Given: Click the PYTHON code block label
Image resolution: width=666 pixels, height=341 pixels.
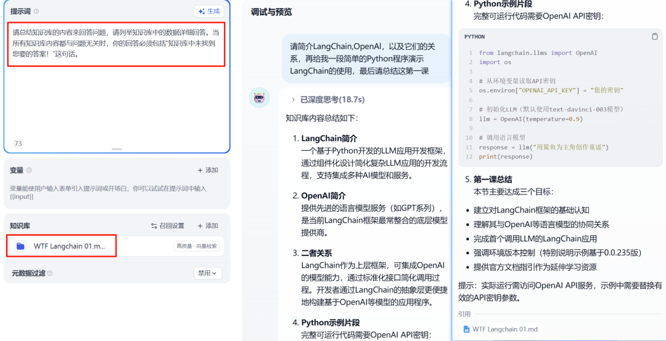Looking at the screenshot, I should 474,36.
